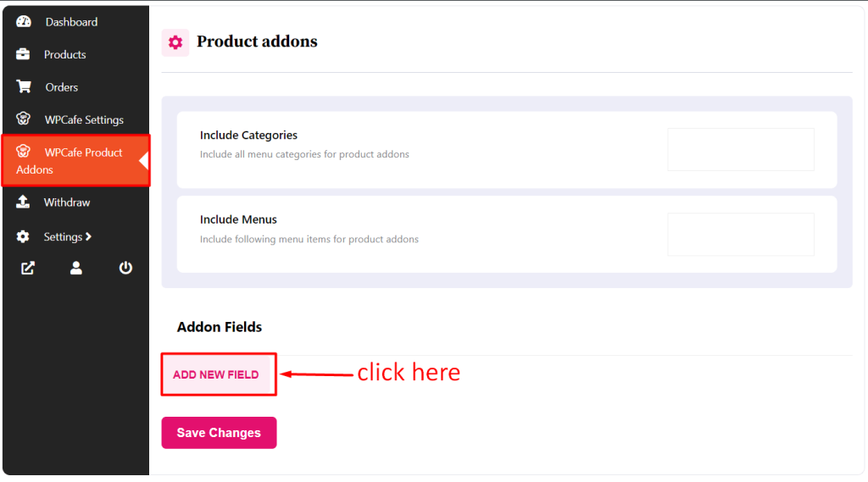This screenshot has width=868, height=482.
Task: Click the ADD NEW FIELD button
Action: 216,374
